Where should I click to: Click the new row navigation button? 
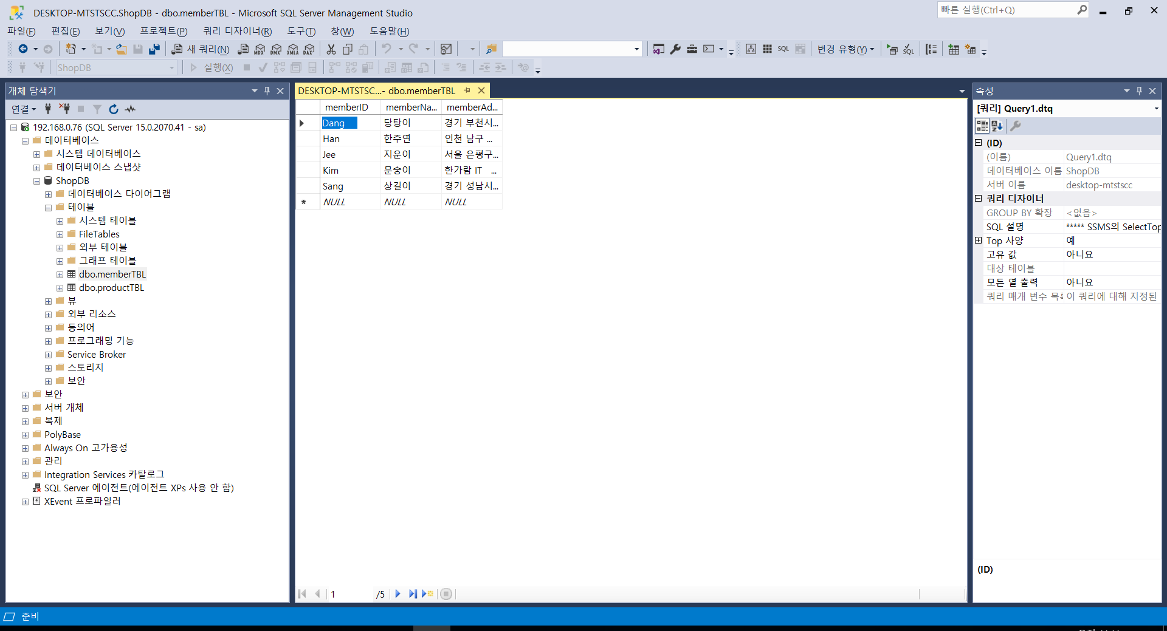coord(428,594)
